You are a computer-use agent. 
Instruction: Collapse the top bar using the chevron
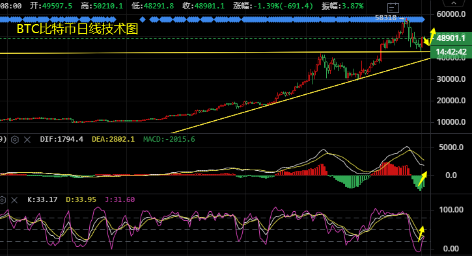454,3
